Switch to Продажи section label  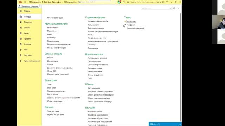click(x=27, y=39)
